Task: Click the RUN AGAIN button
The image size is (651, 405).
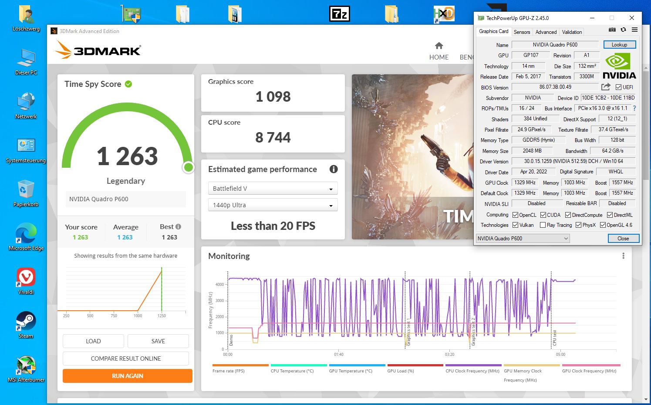Action: (x=128, y=376)
